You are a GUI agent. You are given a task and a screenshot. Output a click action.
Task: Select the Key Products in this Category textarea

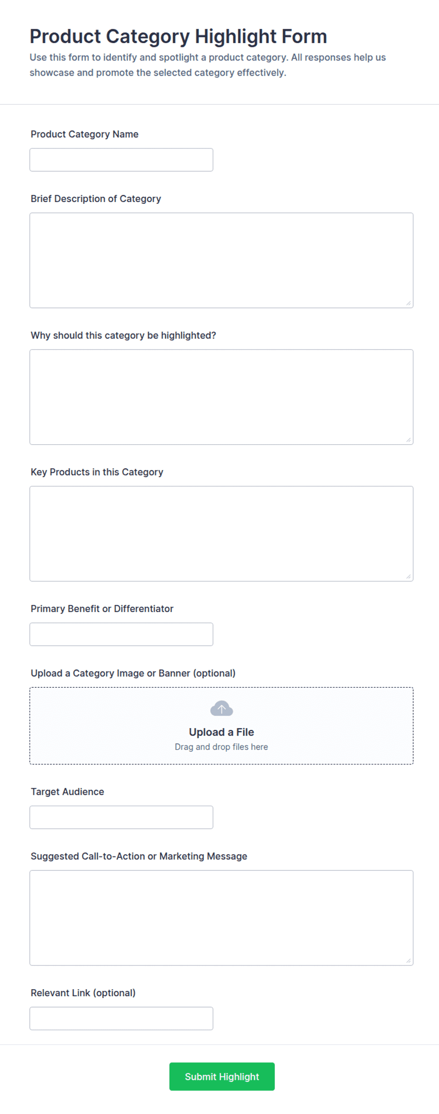(x=221, y=534)
